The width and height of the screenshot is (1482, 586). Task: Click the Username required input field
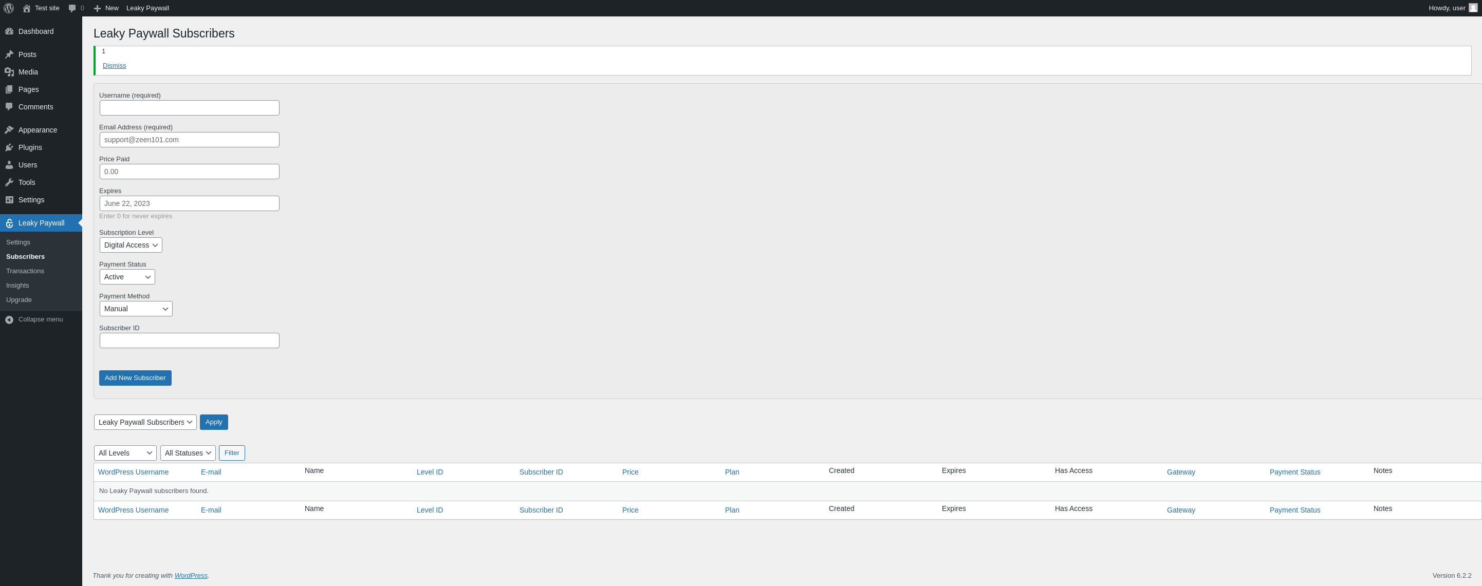click(x=189, y=108)
